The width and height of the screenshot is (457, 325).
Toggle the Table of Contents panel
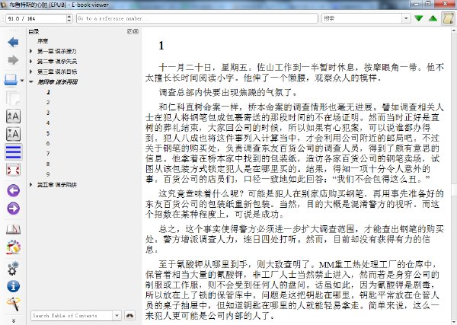13,151
